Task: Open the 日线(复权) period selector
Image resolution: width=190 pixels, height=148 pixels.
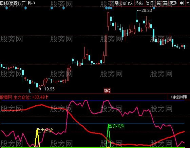Action: (x=10, y=3)
